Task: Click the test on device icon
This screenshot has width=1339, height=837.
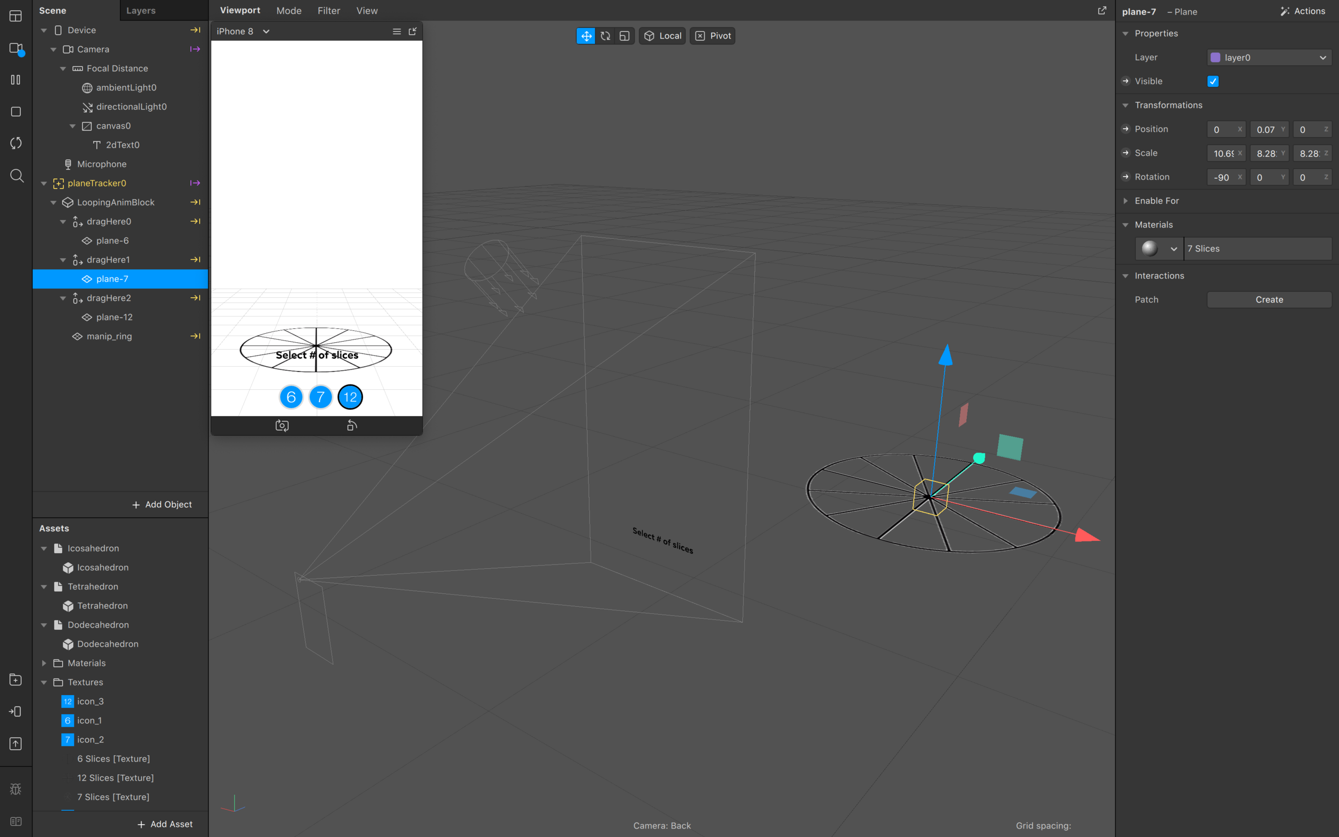Action: [x=16, y=711]
